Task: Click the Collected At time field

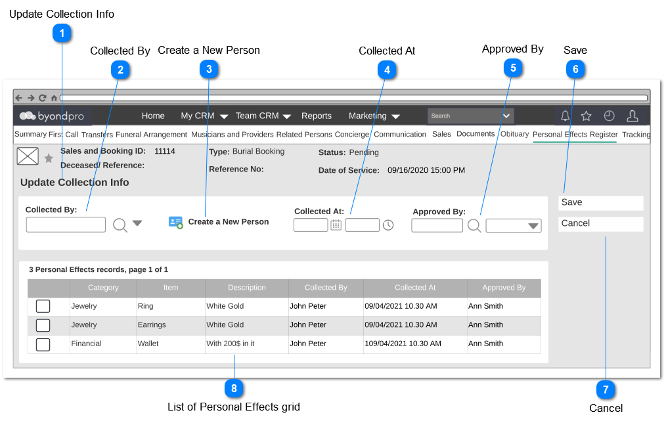Action: [x=363, y=225]
